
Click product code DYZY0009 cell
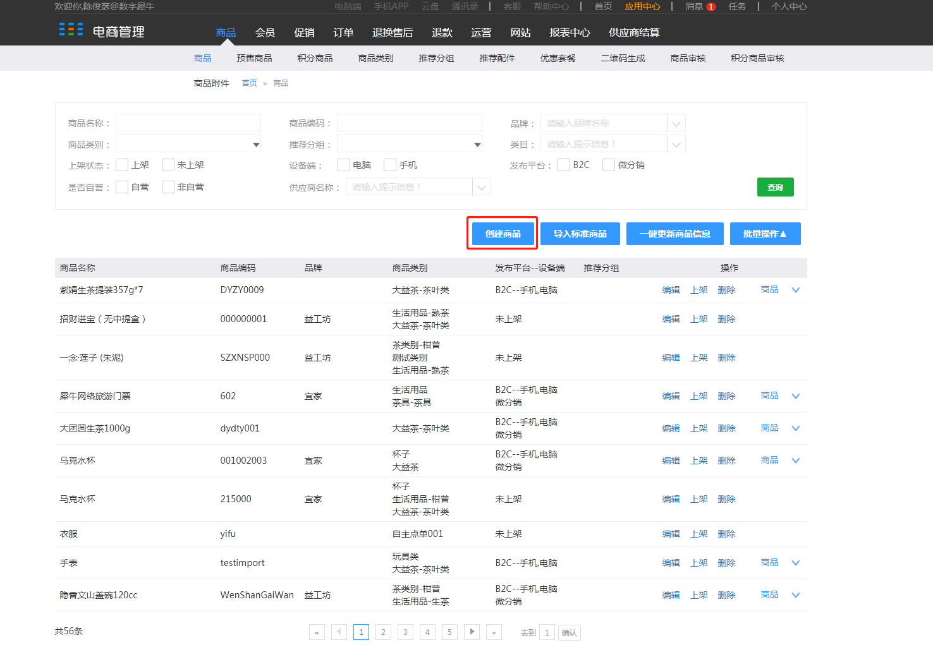(x=242, y=290)
